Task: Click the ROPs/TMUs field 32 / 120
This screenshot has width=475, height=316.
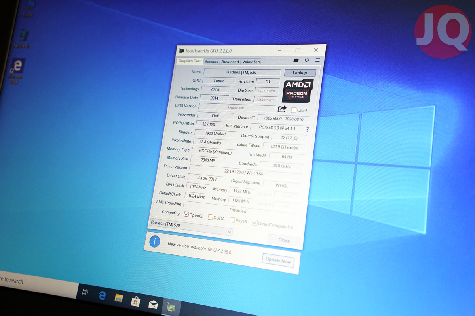Action: (x=208, y=124)
